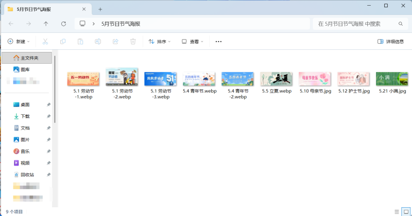412x216 pixels.
Task: Unpin 文档 using its pin icon
Action: pos(48,128)
